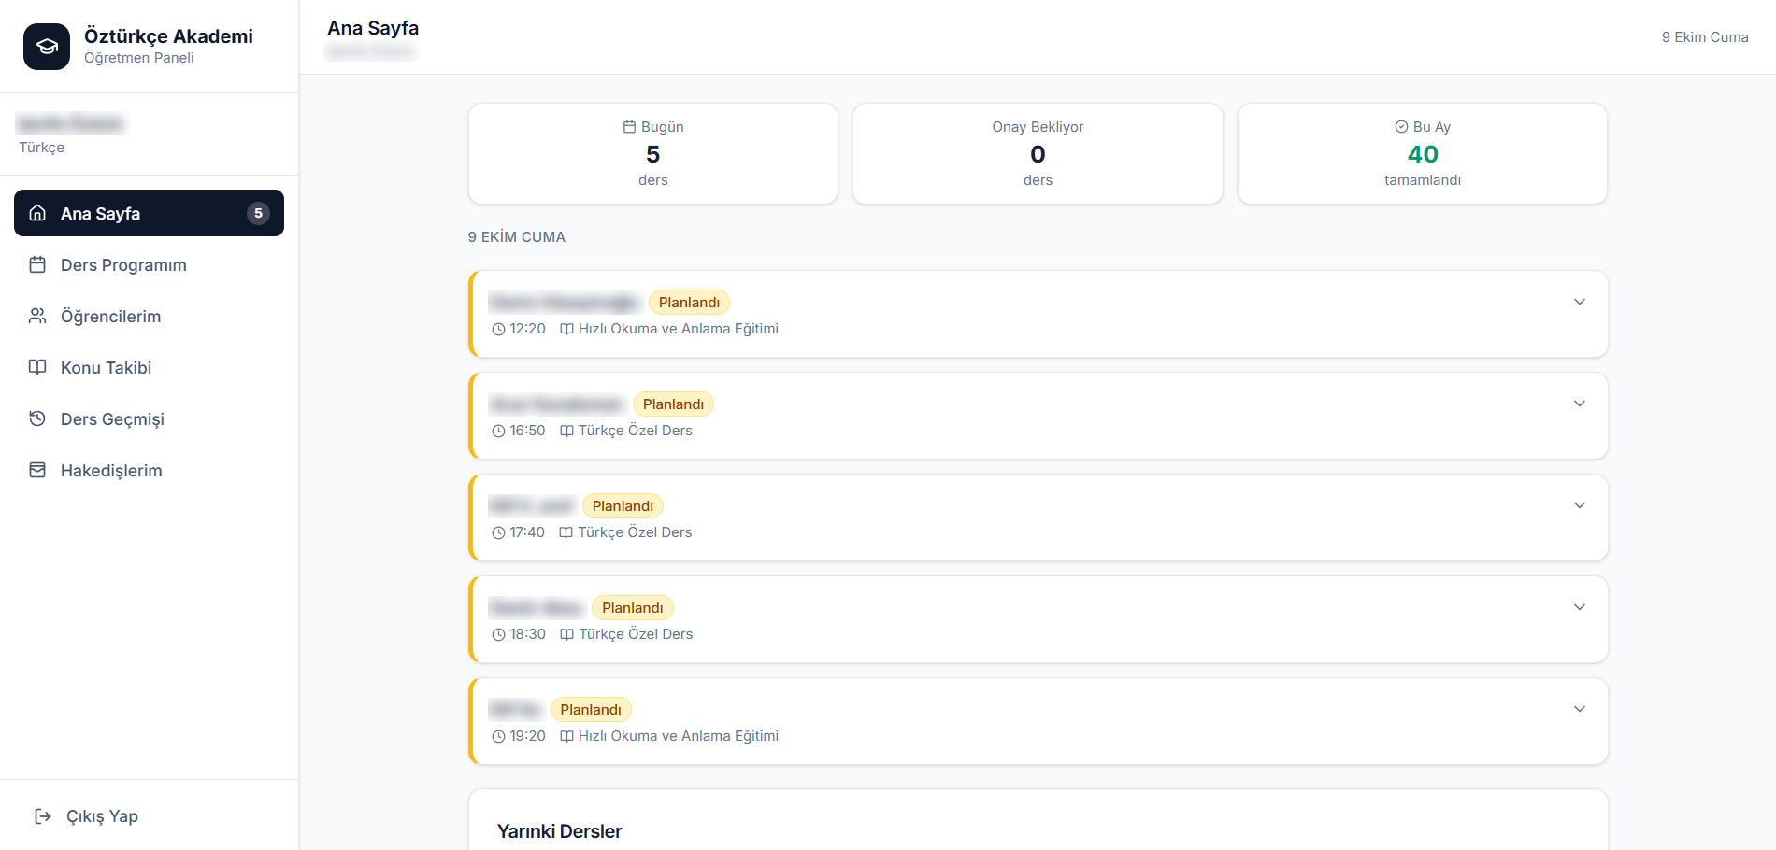The image size is (1776, 850).
Task: Click the logout arrow icon beside Çıkış Yap
Action: 43,816
